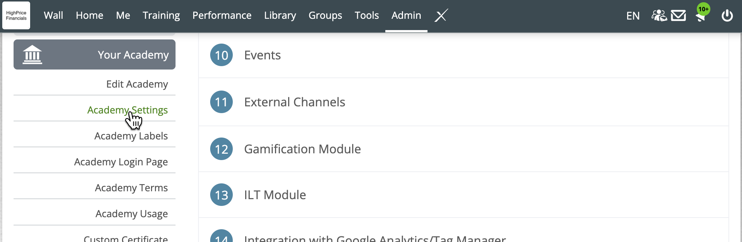Screen dimensions: 742x242
Task: Expand the Gamification Module section
Action: pyautogui.click(x=464, y=149)
